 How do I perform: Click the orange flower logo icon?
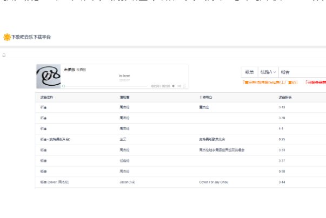[x=6, y=37]
